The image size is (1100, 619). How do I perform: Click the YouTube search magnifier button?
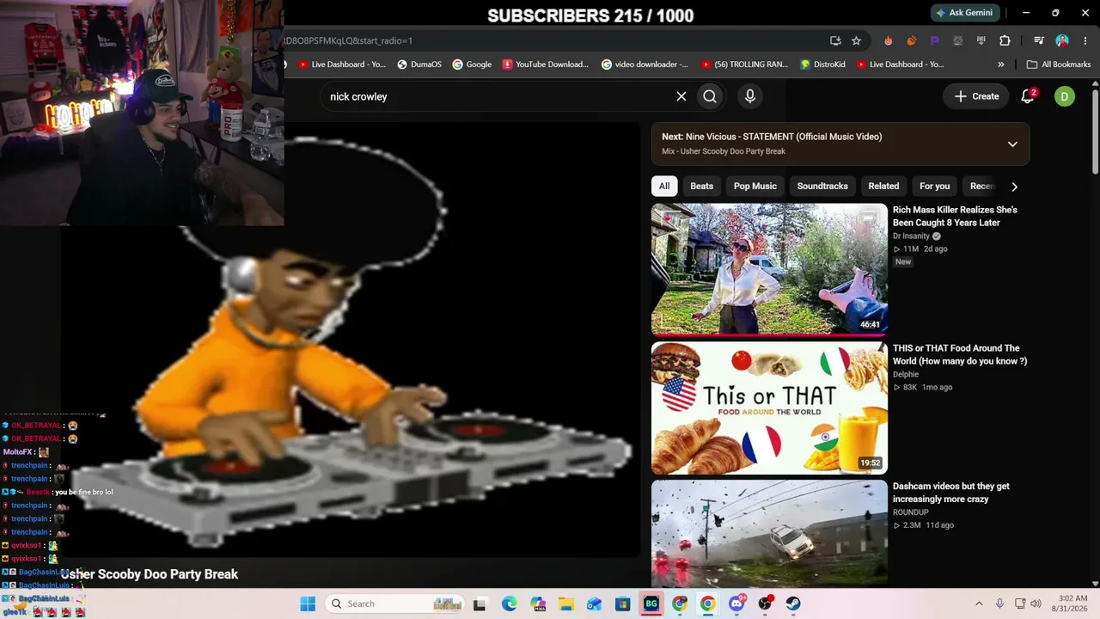click(710, 96)
